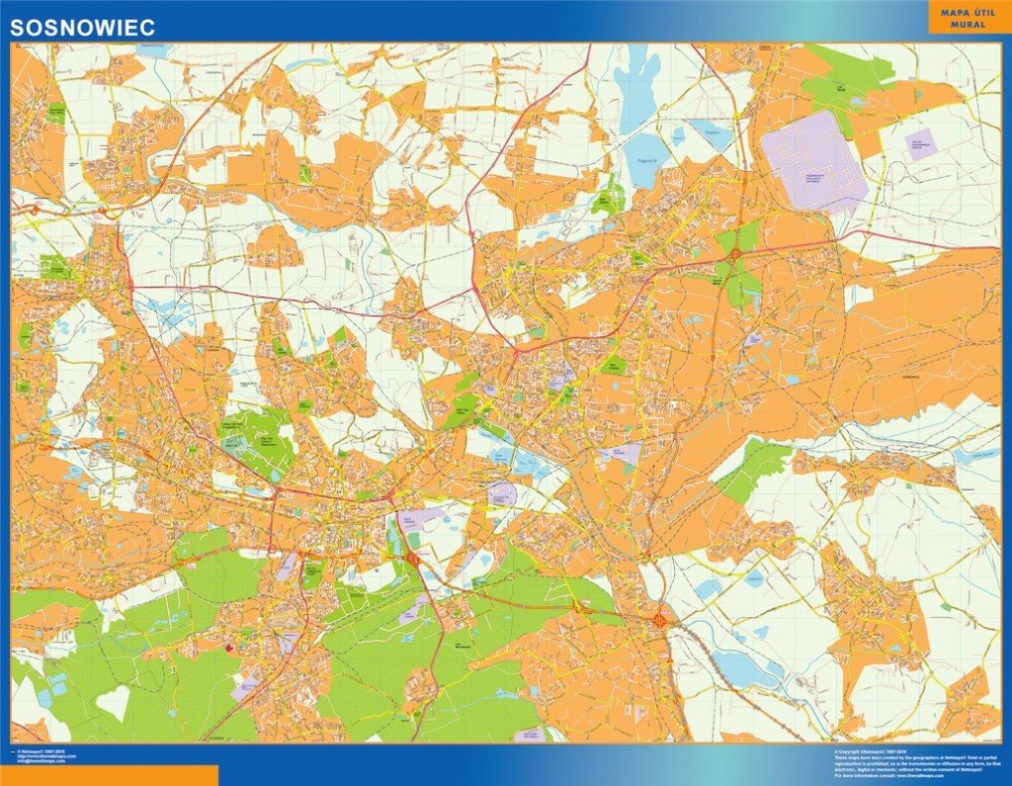Select the Pogoria I lake
Image resolution: width=1012 pixels, height=786 pixels.
[714, 133]
